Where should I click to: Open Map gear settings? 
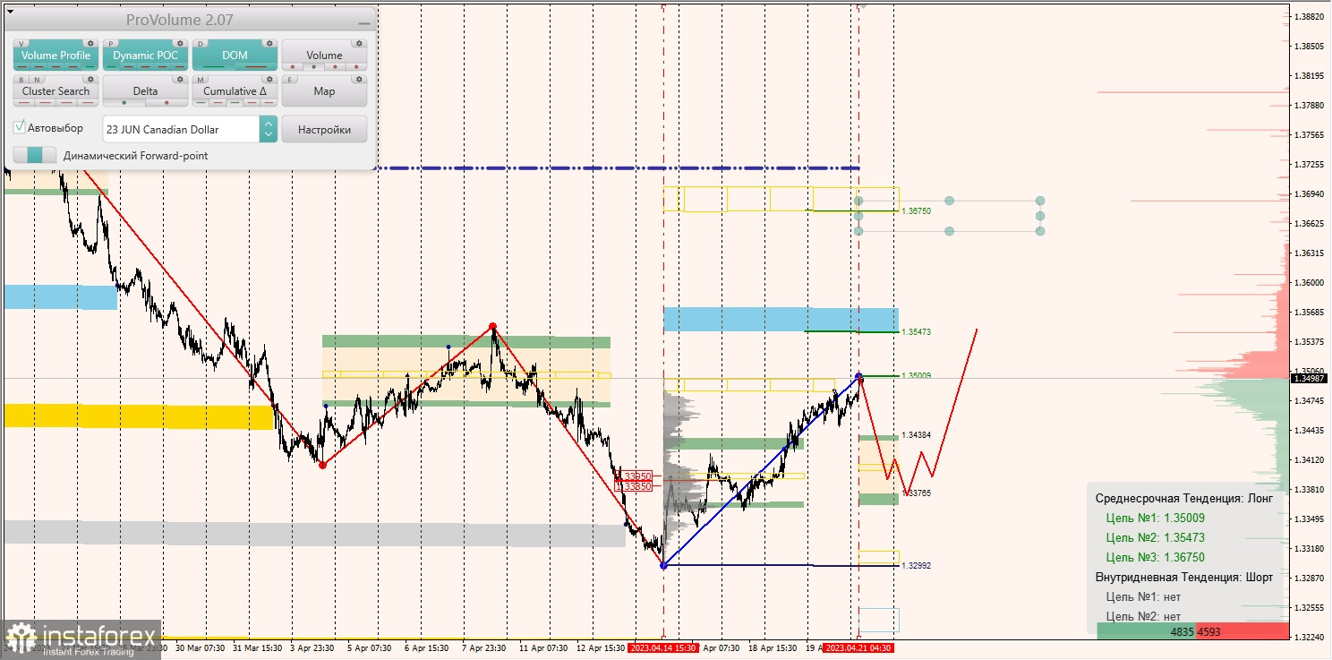(x=359, y=79)
